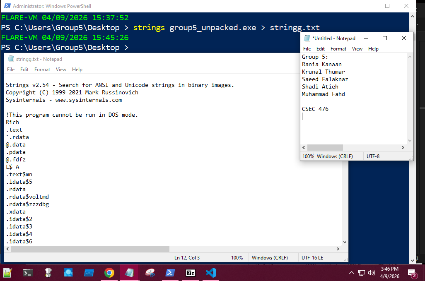Open network status in the system tray
Image resolution: width=425 pixels, height=281 pixels.
[x=362, y=273]
